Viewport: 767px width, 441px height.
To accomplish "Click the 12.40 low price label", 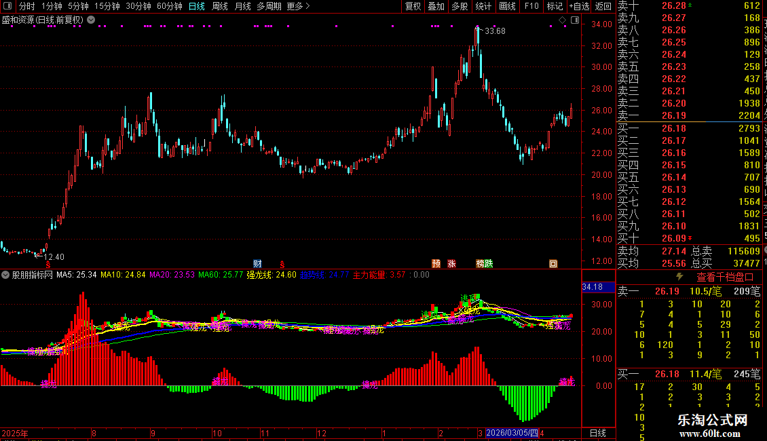I will 54,257.
